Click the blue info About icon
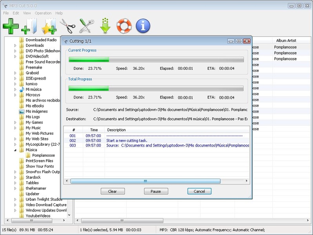Image resolution: width=313 pixels, height=235 pixels. coord(143,26)
